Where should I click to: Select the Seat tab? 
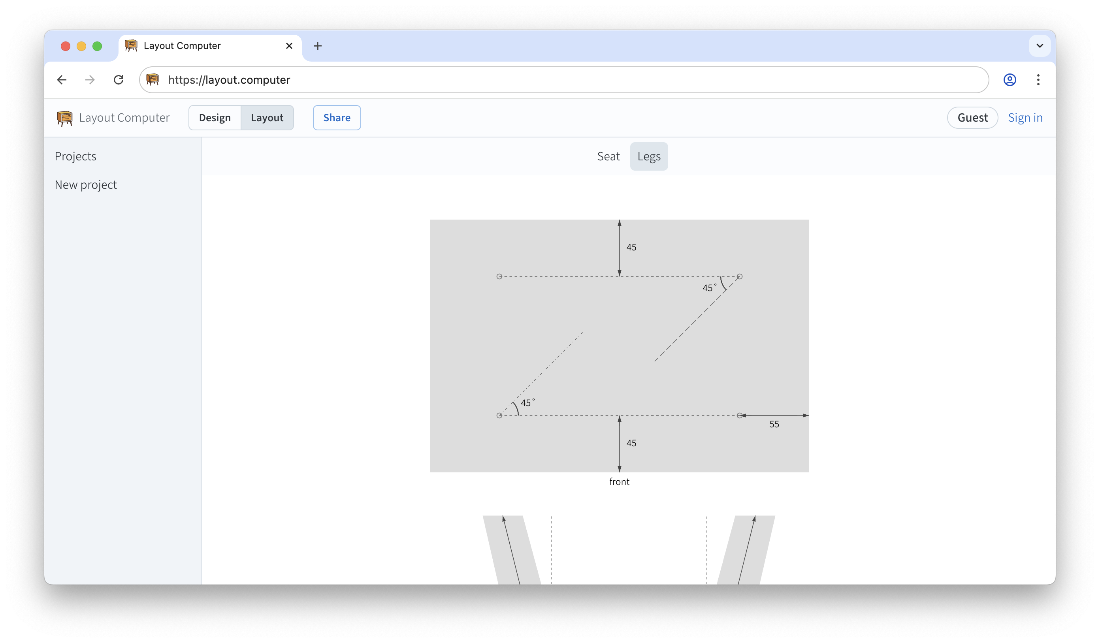click(608, 156)
